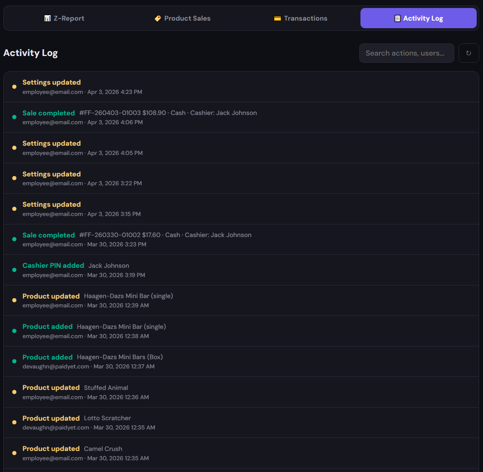
Task: Click devaughn@paidyet.com under Lotto Scratcher
Action: [56, 428]
